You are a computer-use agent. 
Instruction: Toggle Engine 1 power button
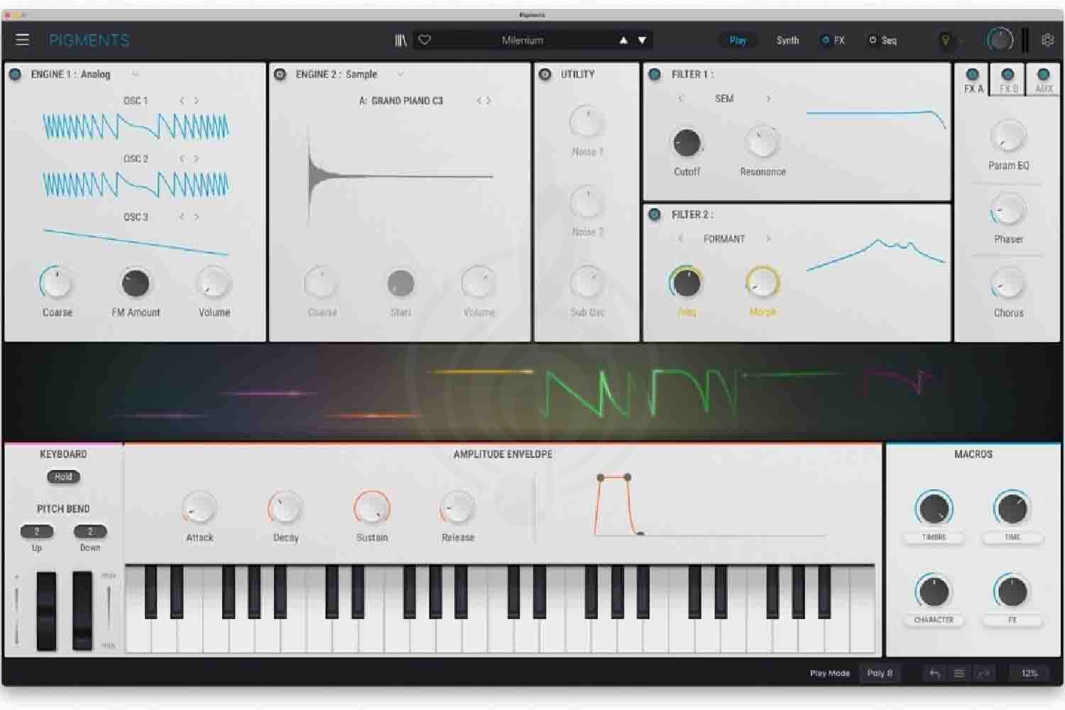tap(15, 74)
